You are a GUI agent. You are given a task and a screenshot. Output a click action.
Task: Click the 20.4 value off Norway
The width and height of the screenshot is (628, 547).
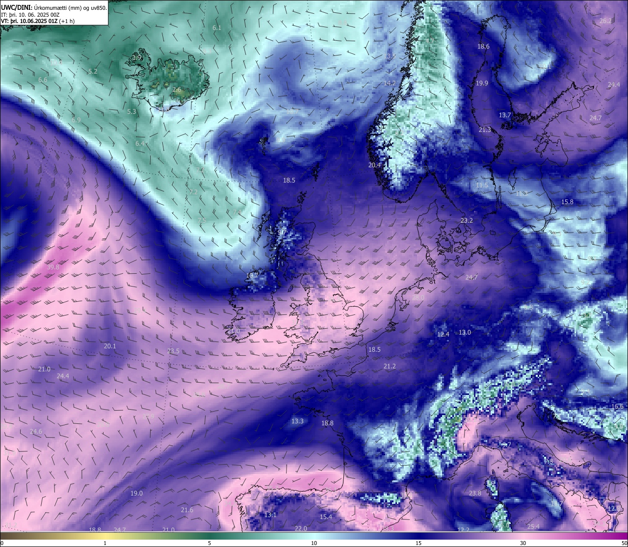374,165
